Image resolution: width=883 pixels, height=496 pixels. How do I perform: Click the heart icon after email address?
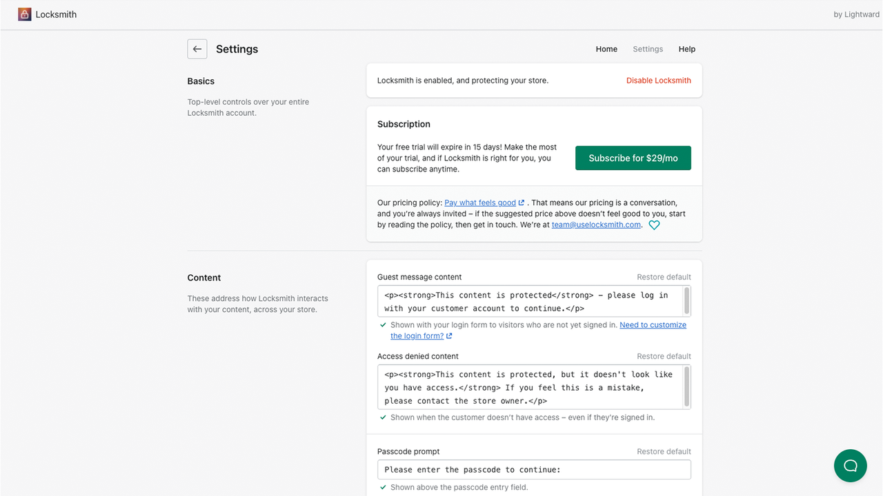pyautogui.click(x=654, y=225)
